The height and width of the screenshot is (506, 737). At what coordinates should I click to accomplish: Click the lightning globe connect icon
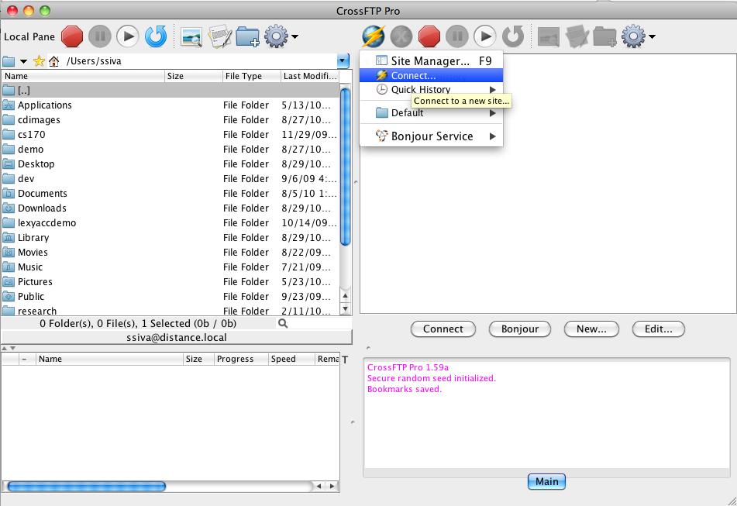point(374,36)
